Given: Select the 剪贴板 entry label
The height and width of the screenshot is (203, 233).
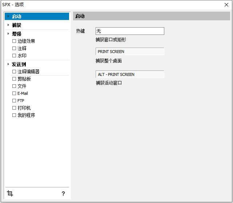Looking at the screenshot, I should tap(24, 79).
